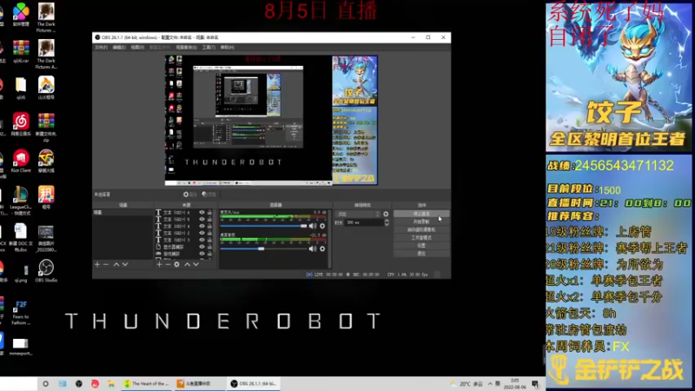
Task: Open source properties gear in sources toolbar
Action: click(x=177, y=264)
